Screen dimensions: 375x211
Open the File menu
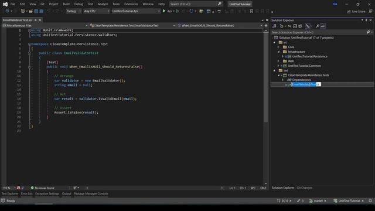click(13, 4)
